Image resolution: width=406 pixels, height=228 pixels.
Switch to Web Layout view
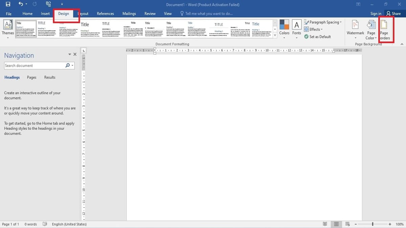pos(347,224)
